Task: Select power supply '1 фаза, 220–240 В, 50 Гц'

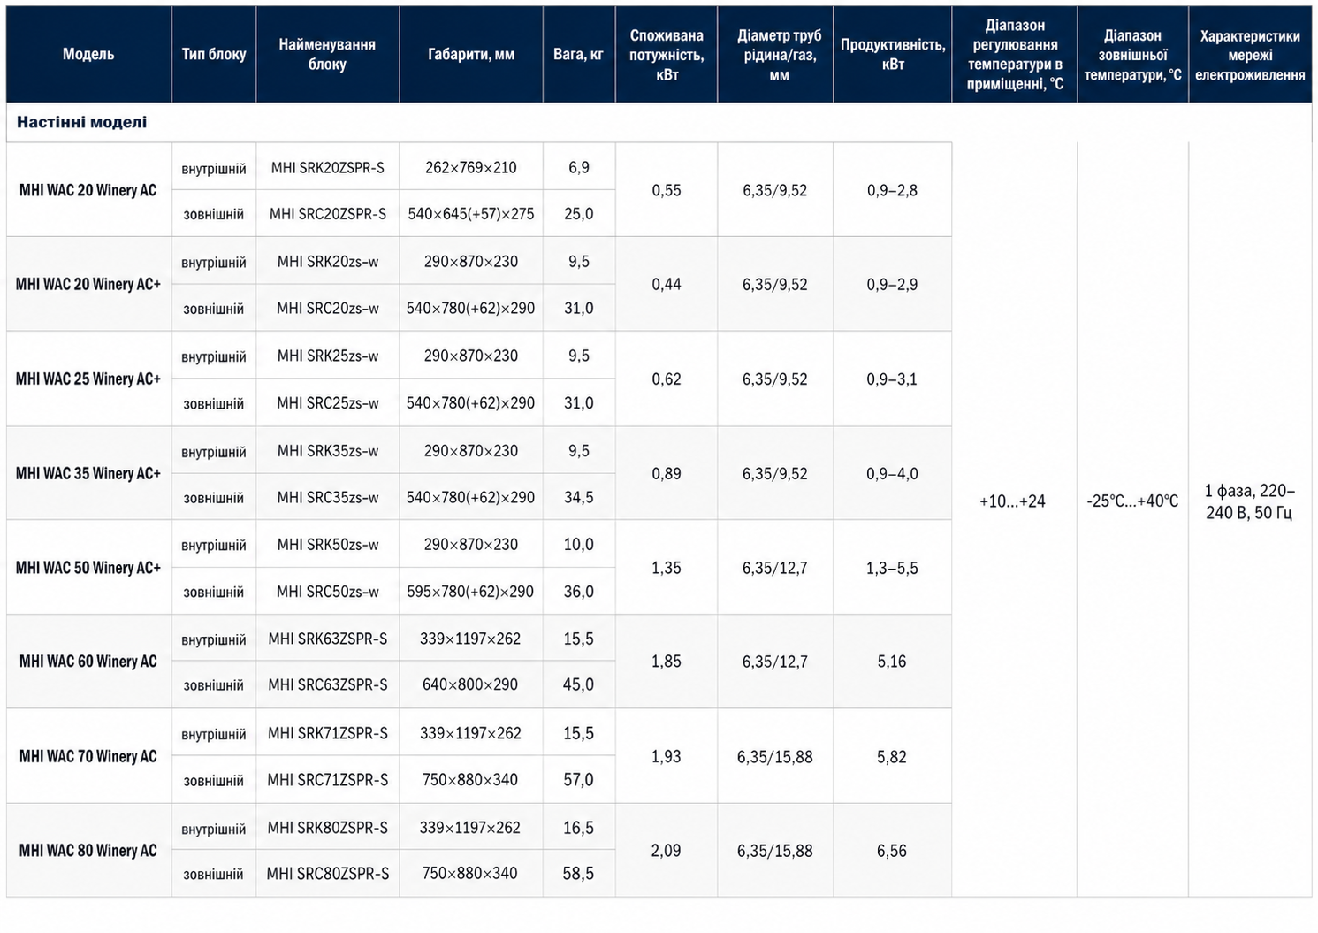Action: point(1250,501)
